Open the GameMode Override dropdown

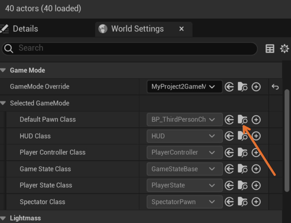click(185, 87)
